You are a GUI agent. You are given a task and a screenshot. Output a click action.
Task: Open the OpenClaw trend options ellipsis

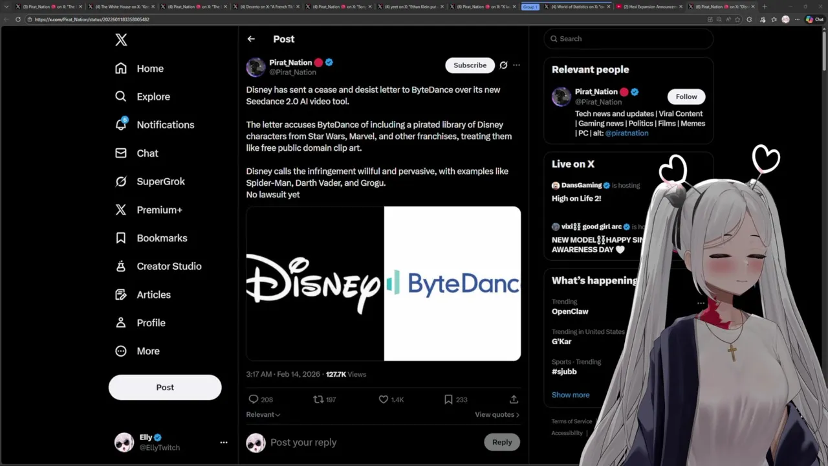pyautogui.click(x=701, y=302)
